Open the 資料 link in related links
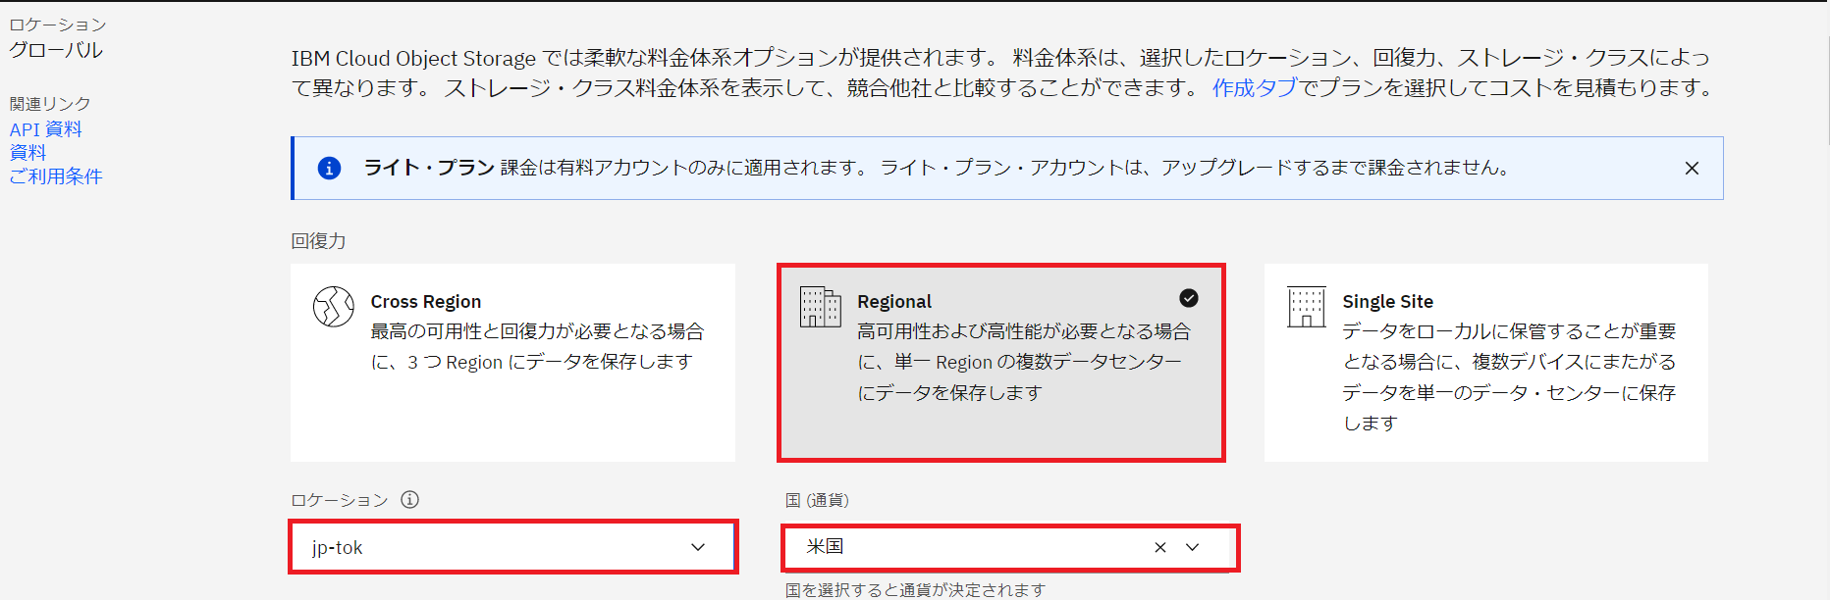 [27, 153]
